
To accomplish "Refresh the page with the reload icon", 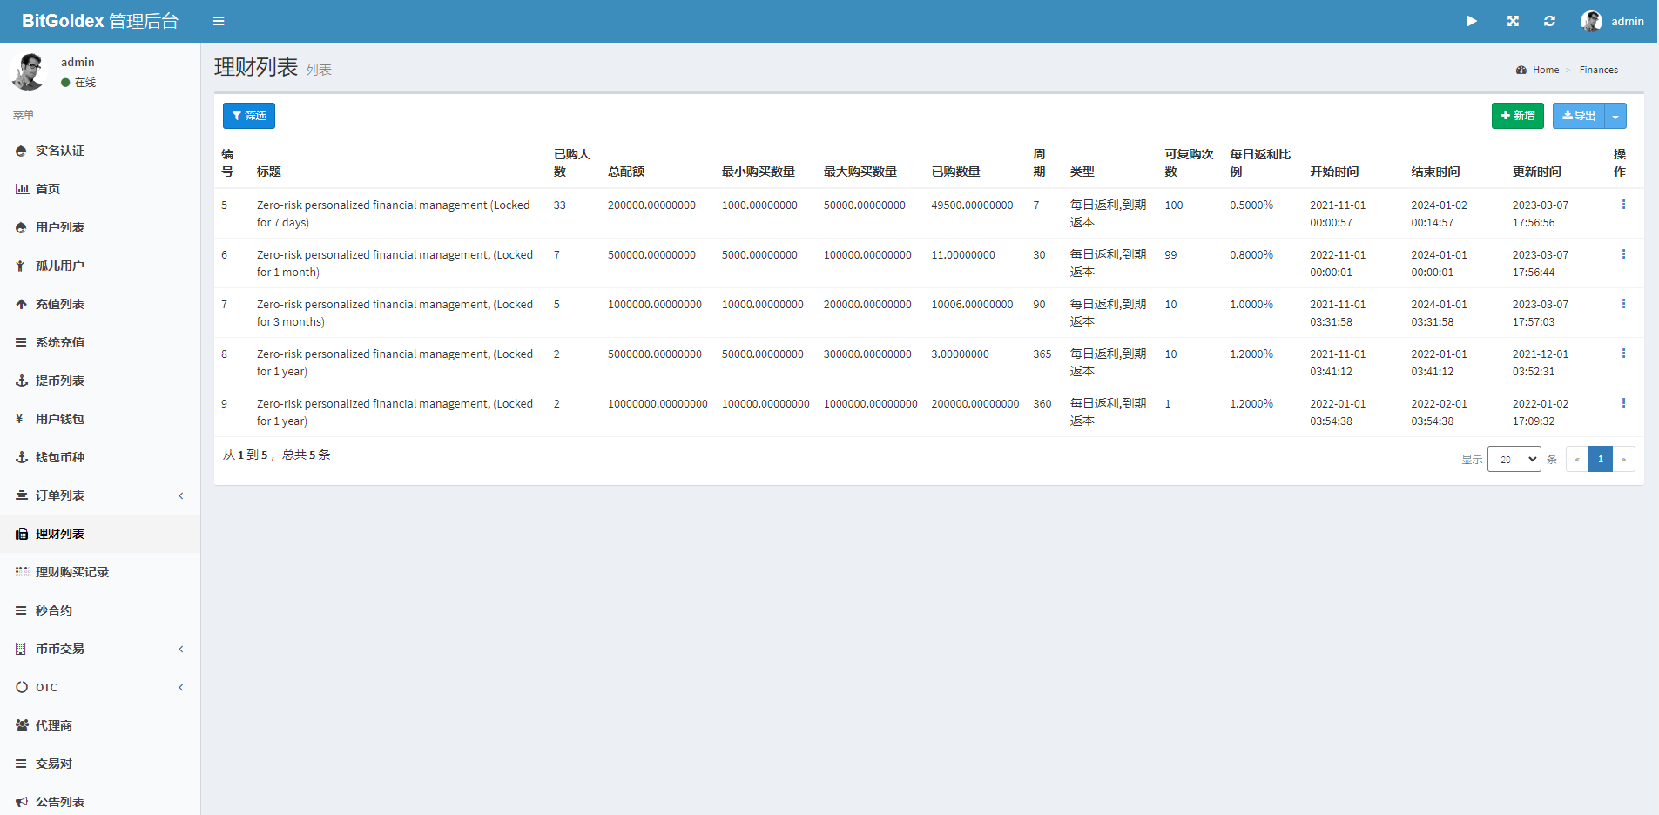I will pos(1549,21).
